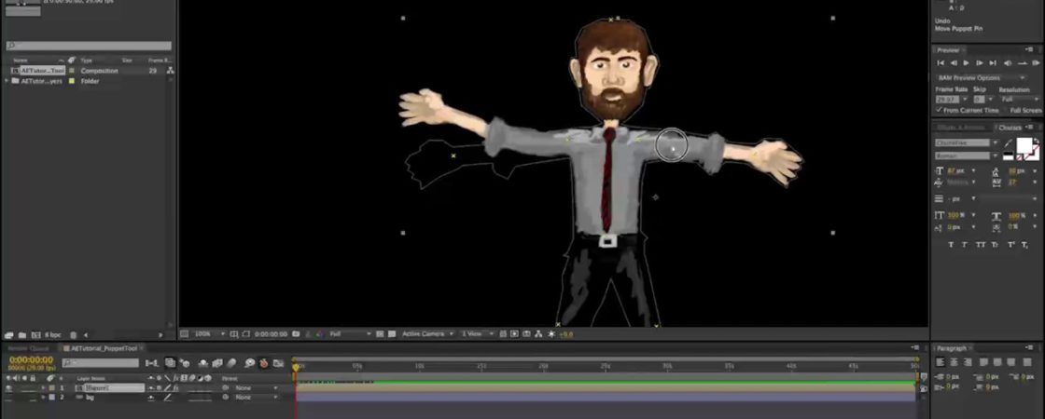Toggle region of interest icon in viewer
The height and width of the screenshot is (419, 1045).
[x=380, y=334]
